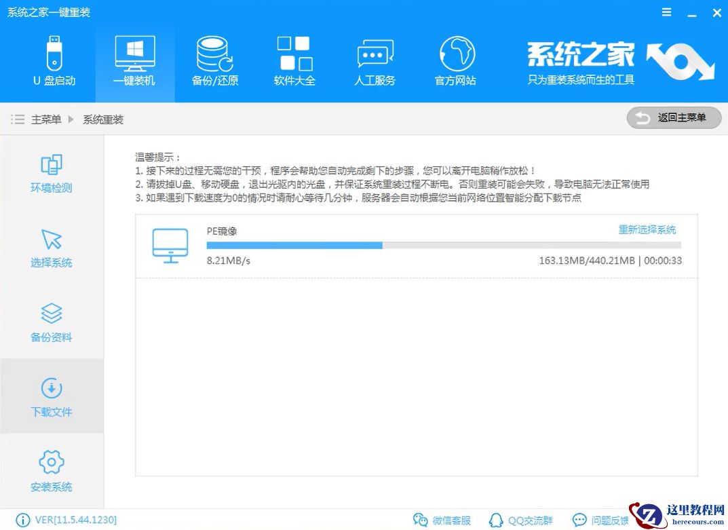Click 返回主菜单 to return to main menu
The image size is (728, 530).
(x=674, y=118)
